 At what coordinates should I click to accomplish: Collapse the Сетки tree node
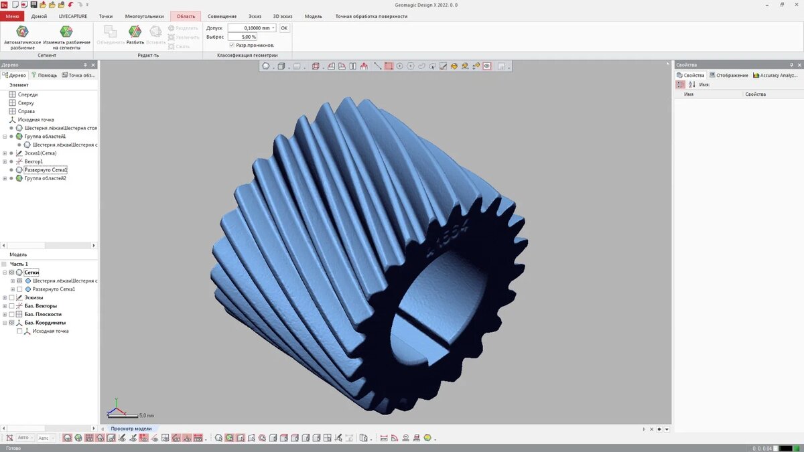pos(5,273)
